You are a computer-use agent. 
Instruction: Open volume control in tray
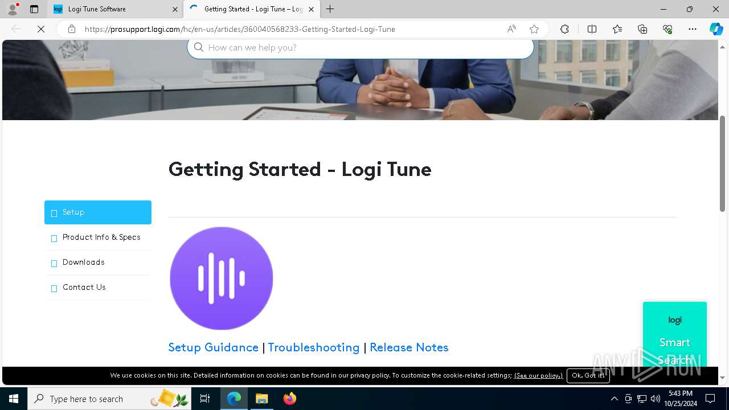(x=656, y=399)
